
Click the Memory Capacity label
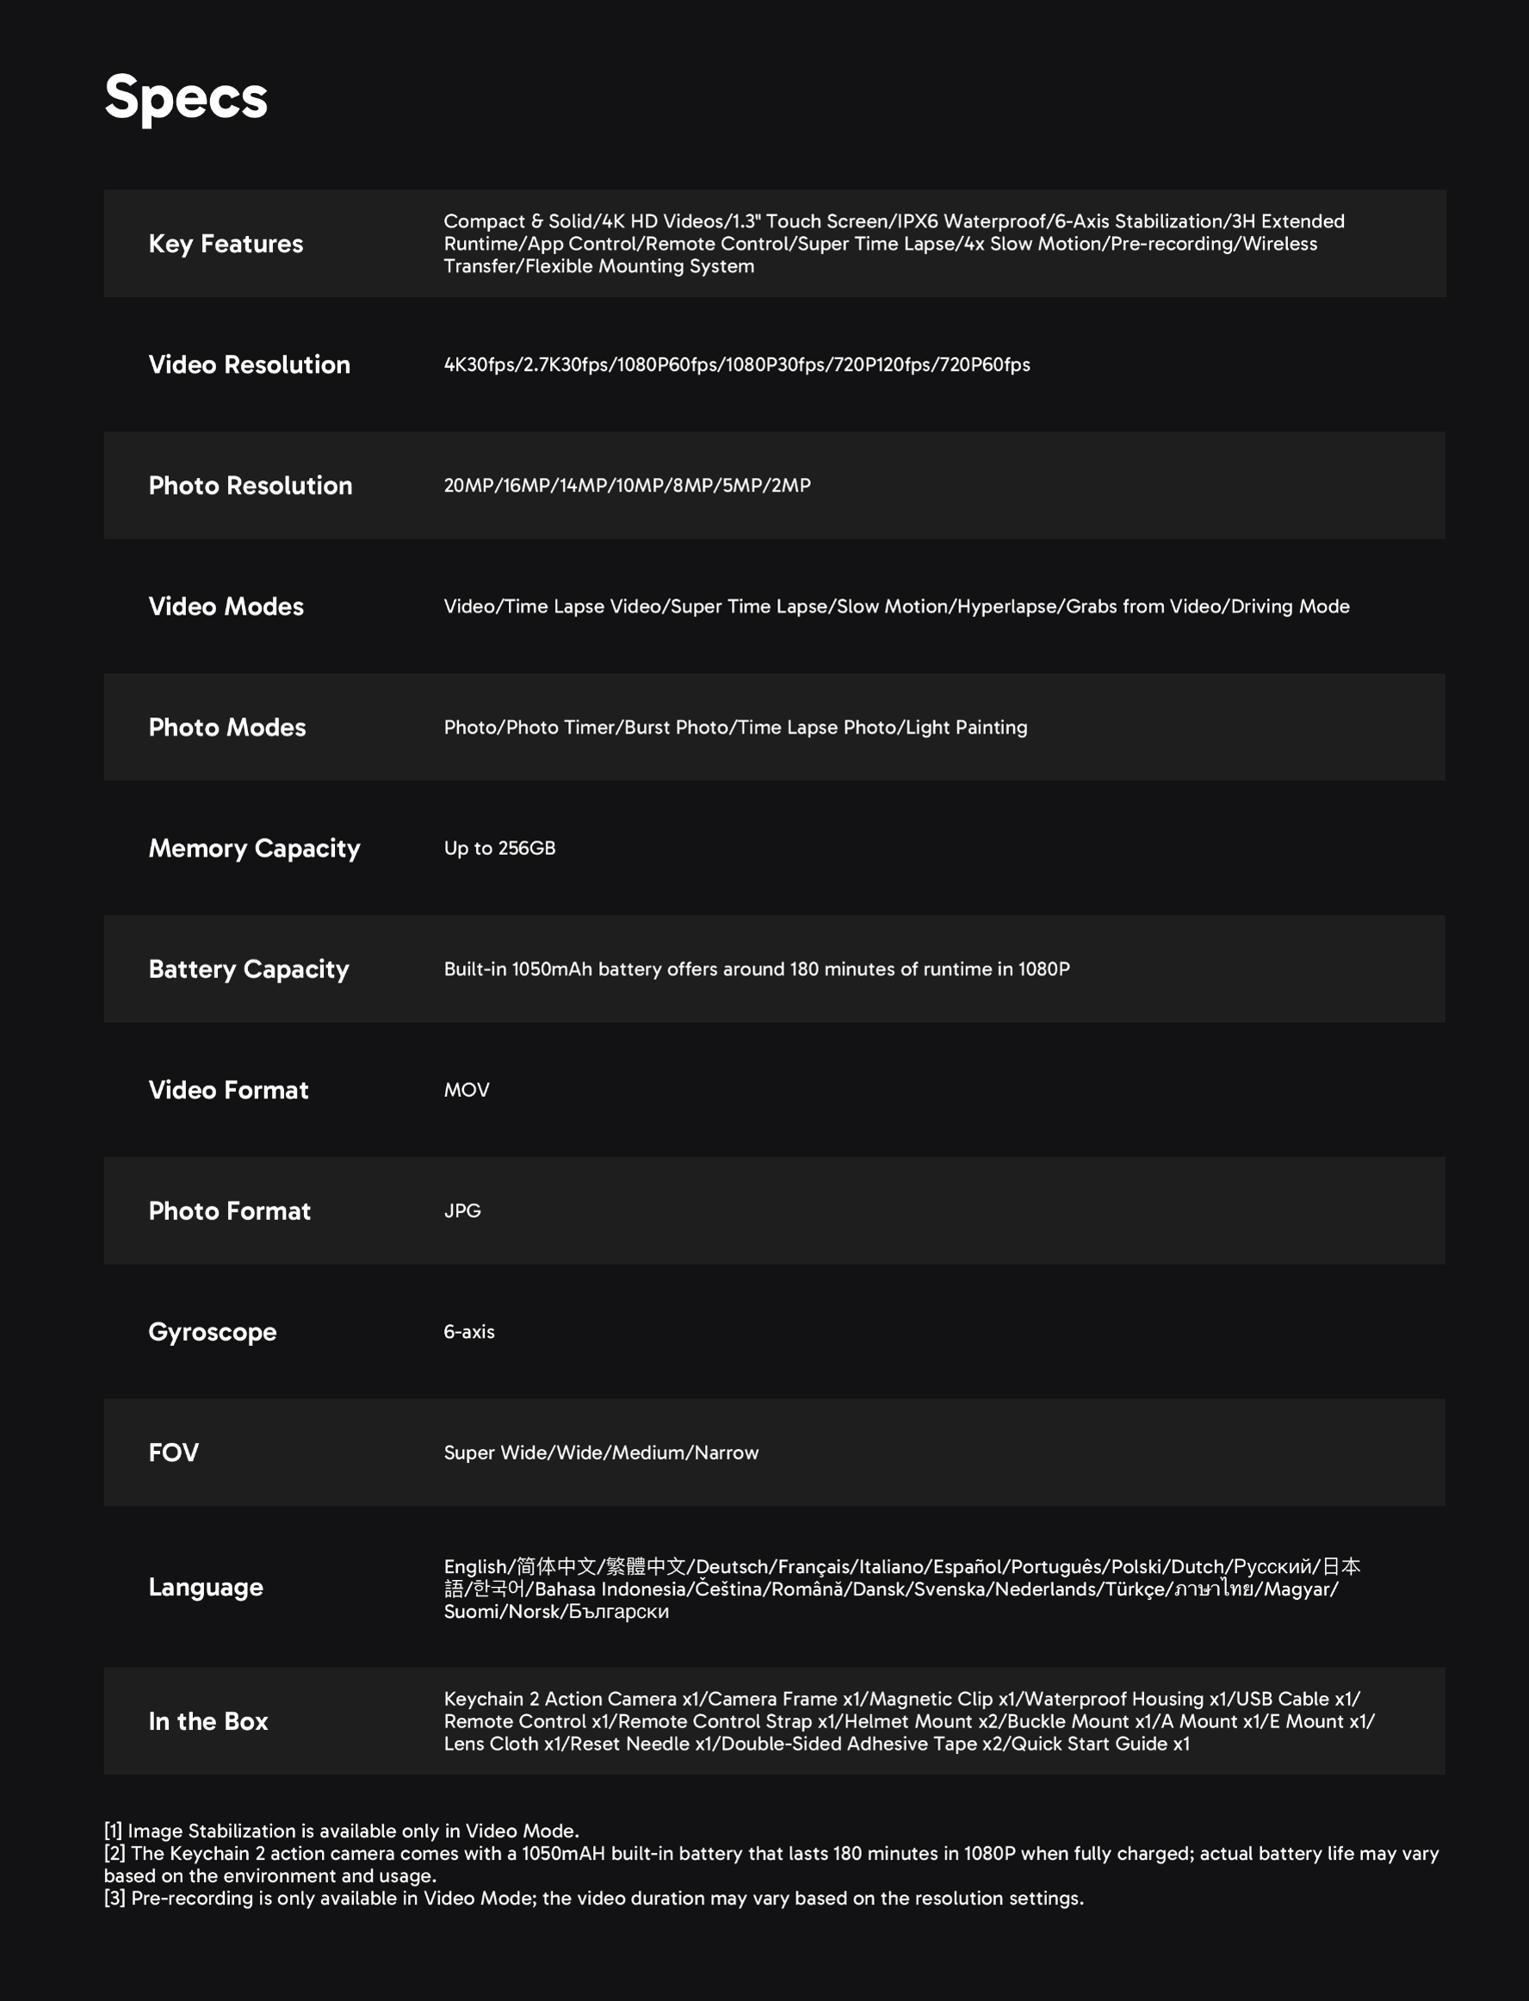[x=254, y=849]
